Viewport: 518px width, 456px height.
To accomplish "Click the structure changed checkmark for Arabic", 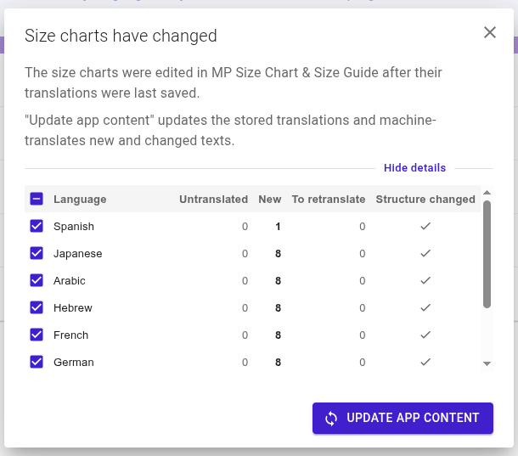I will coord(425,280).
